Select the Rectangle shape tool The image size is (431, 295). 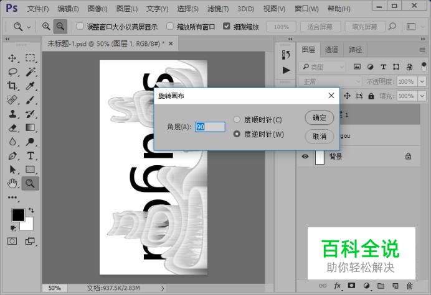coord(31,170)
